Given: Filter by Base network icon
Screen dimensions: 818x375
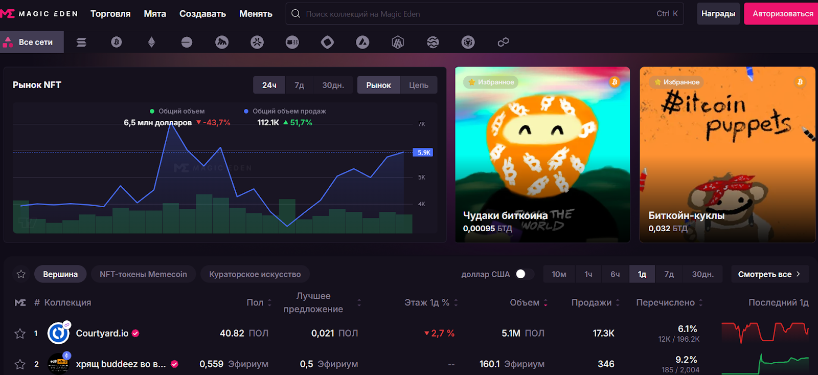Looking at the screenshot, I should pyautogui.click(x=187, y=42).
